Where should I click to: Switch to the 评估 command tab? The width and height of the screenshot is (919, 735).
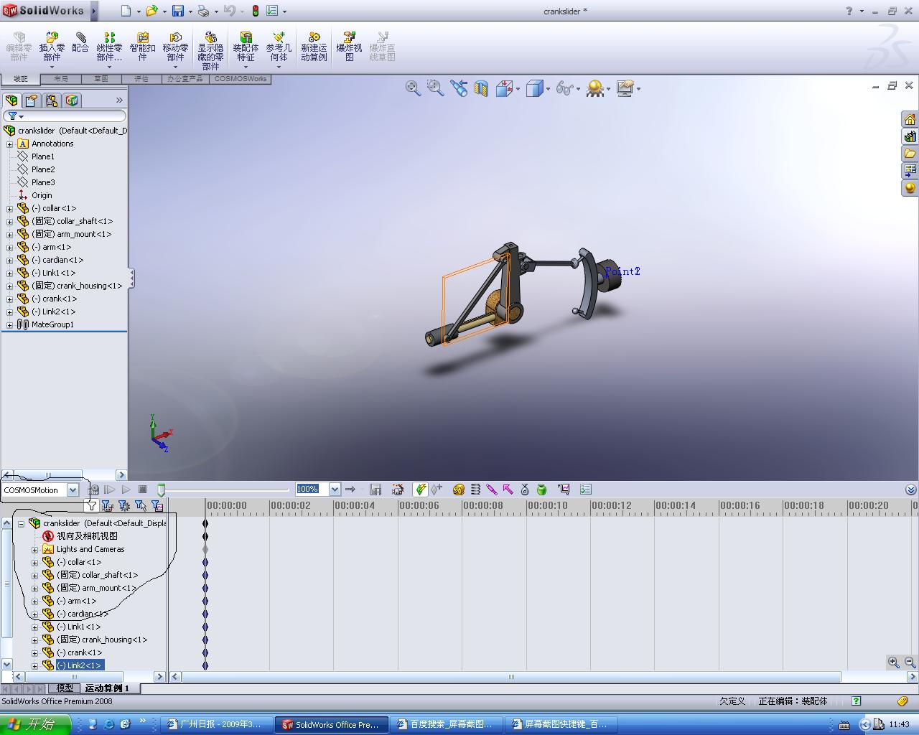[x=141, y=79]
